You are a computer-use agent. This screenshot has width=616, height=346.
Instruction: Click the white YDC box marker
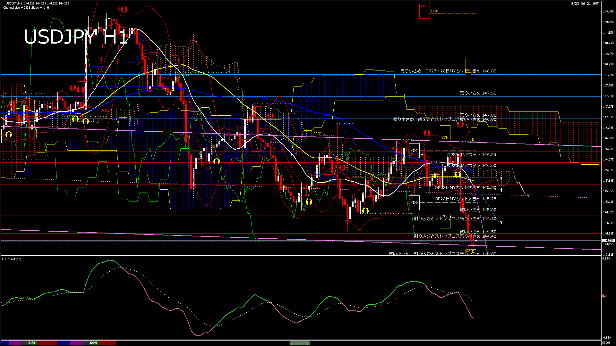click(414, 151)
